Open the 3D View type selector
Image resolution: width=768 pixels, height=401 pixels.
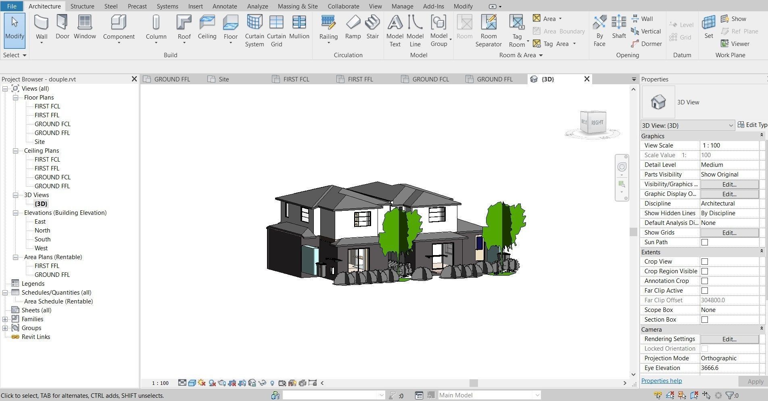pyautogui.click(x=688, y=125)
